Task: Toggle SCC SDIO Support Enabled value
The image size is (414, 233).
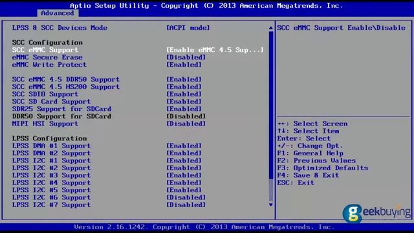Action: click(x=184, y=94)
